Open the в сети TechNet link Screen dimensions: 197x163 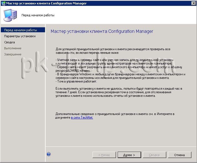tap(82, 117)
